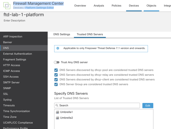Screen dimensions: 171x129
Task: Click the Umbrella2 server icon
Action: pyautogui.click(x=58, y=118)
